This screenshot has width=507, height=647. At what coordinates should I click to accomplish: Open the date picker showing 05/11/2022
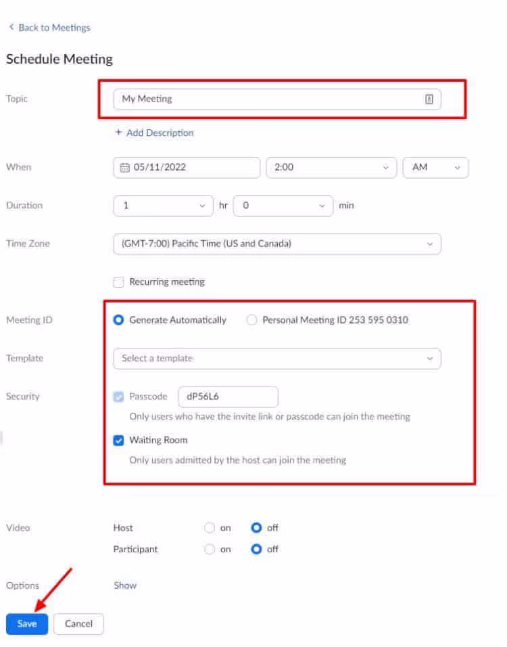click(x=187, y=168)
